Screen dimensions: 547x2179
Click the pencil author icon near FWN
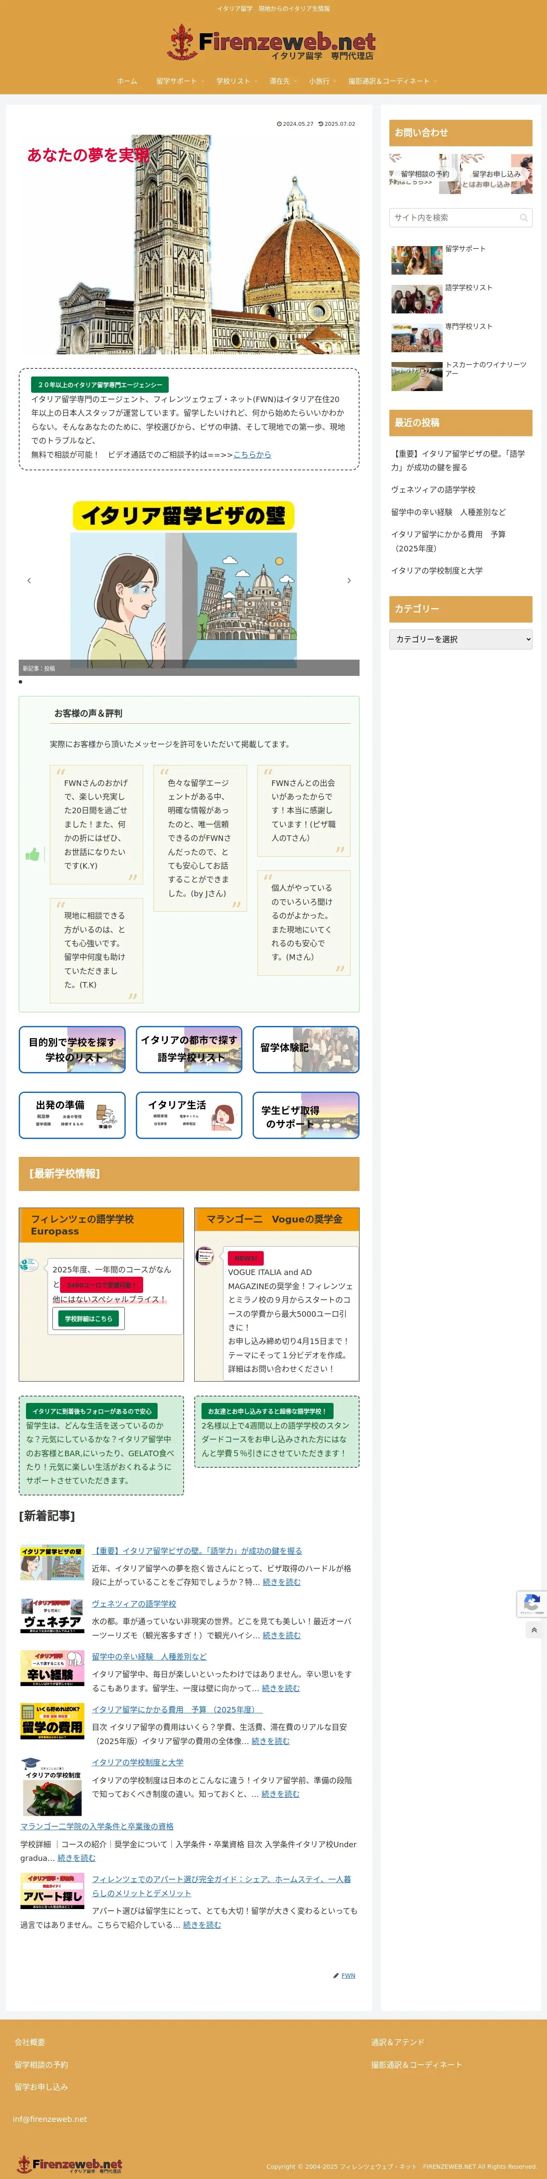pyautogui.click(x=336, y=1976)
